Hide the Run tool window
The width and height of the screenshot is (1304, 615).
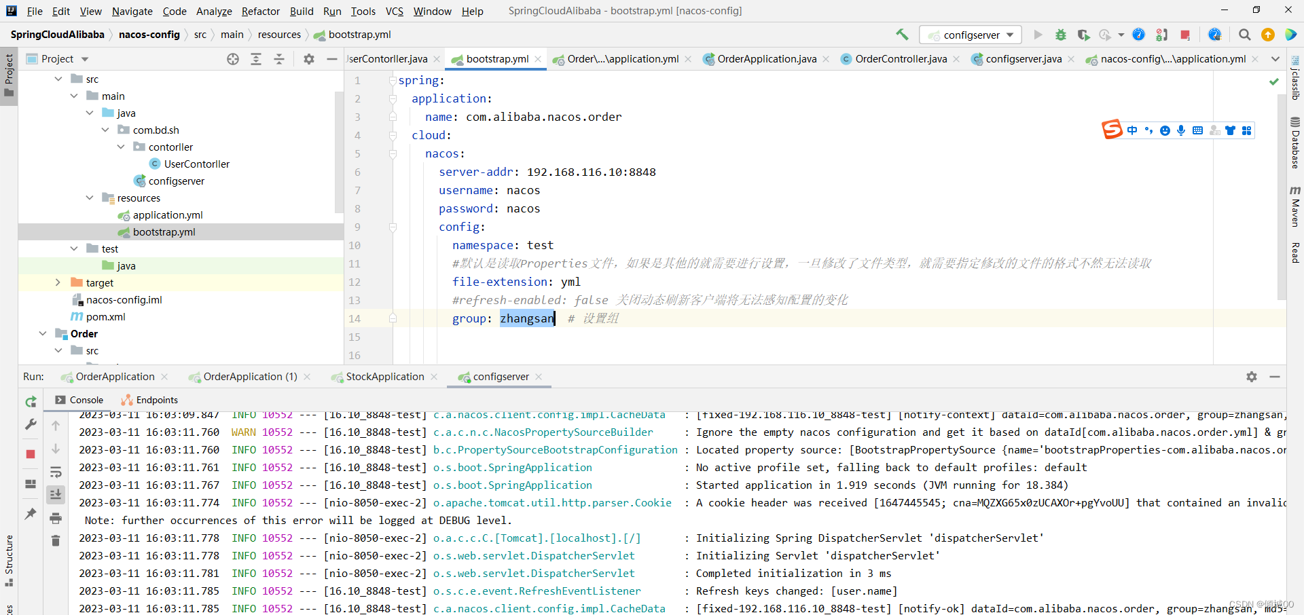pyautogui.click(x=1275, y=377)
